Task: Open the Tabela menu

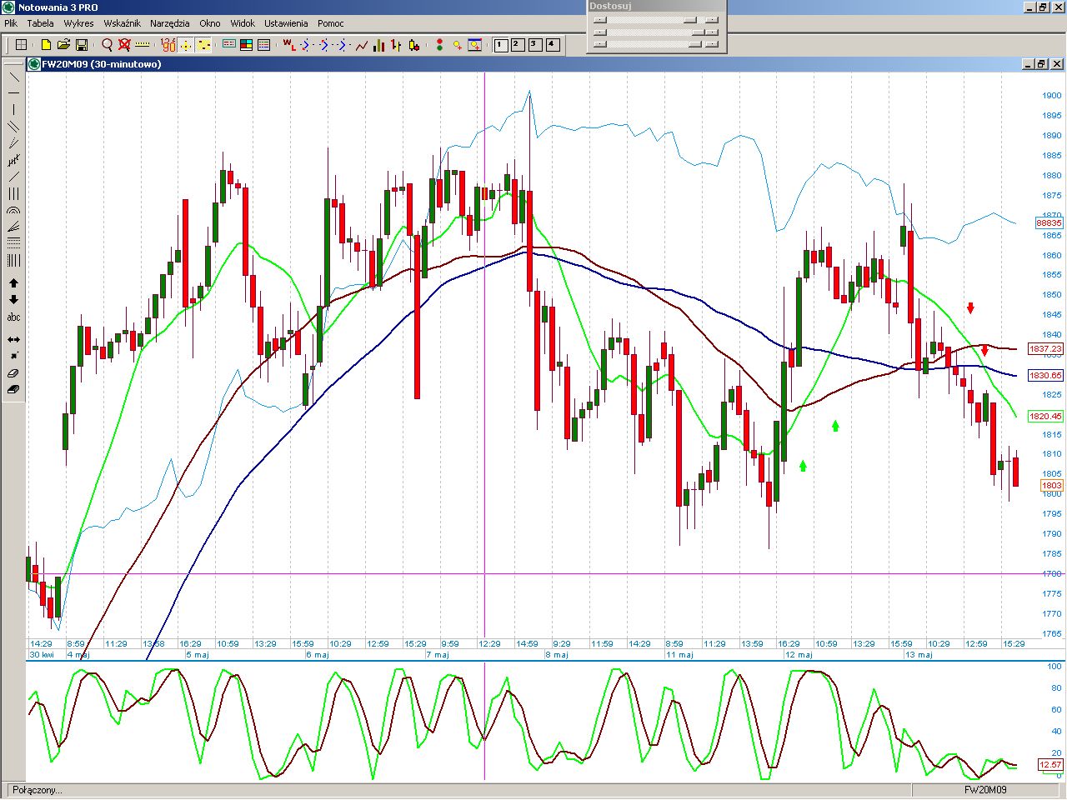Action: pos(40,23)
